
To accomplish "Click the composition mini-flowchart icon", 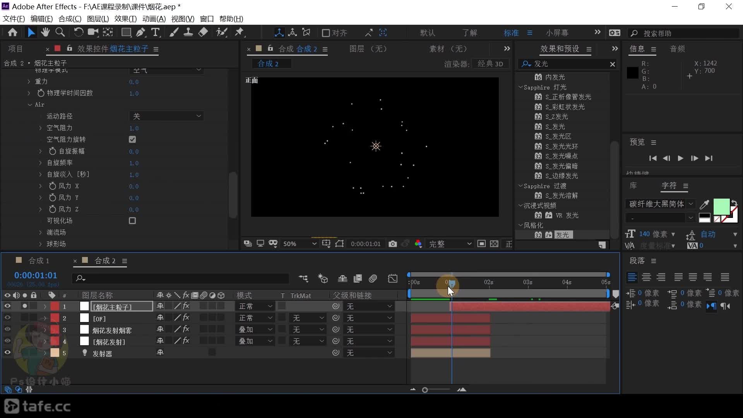I will [303, 279].
